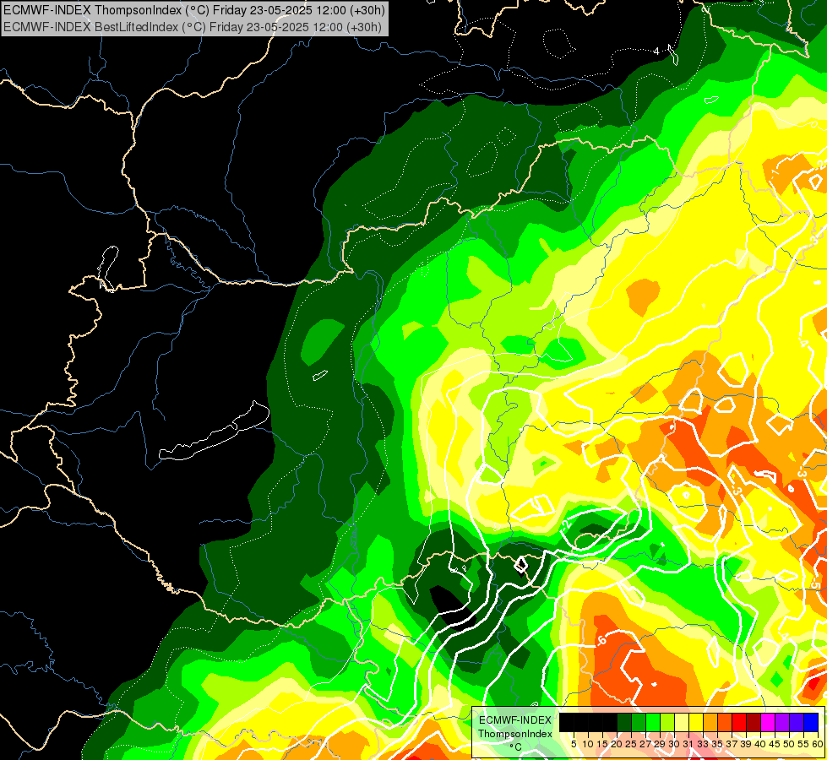
Task: Click the legend tick label 50
Action: coord(789,744)
